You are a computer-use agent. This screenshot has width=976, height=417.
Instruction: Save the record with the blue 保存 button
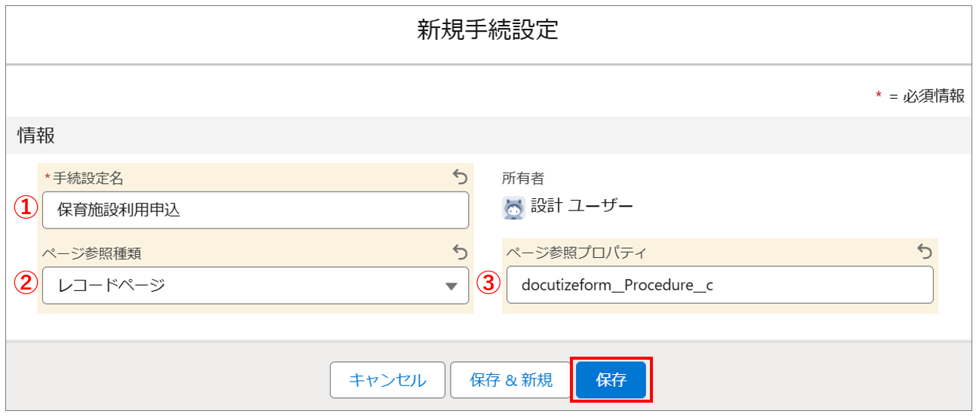pos(611,380)
